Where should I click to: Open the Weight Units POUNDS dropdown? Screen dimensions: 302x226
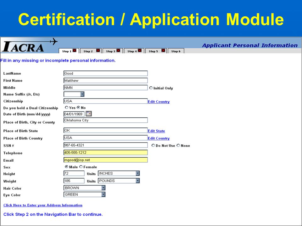tap(119, 181)
